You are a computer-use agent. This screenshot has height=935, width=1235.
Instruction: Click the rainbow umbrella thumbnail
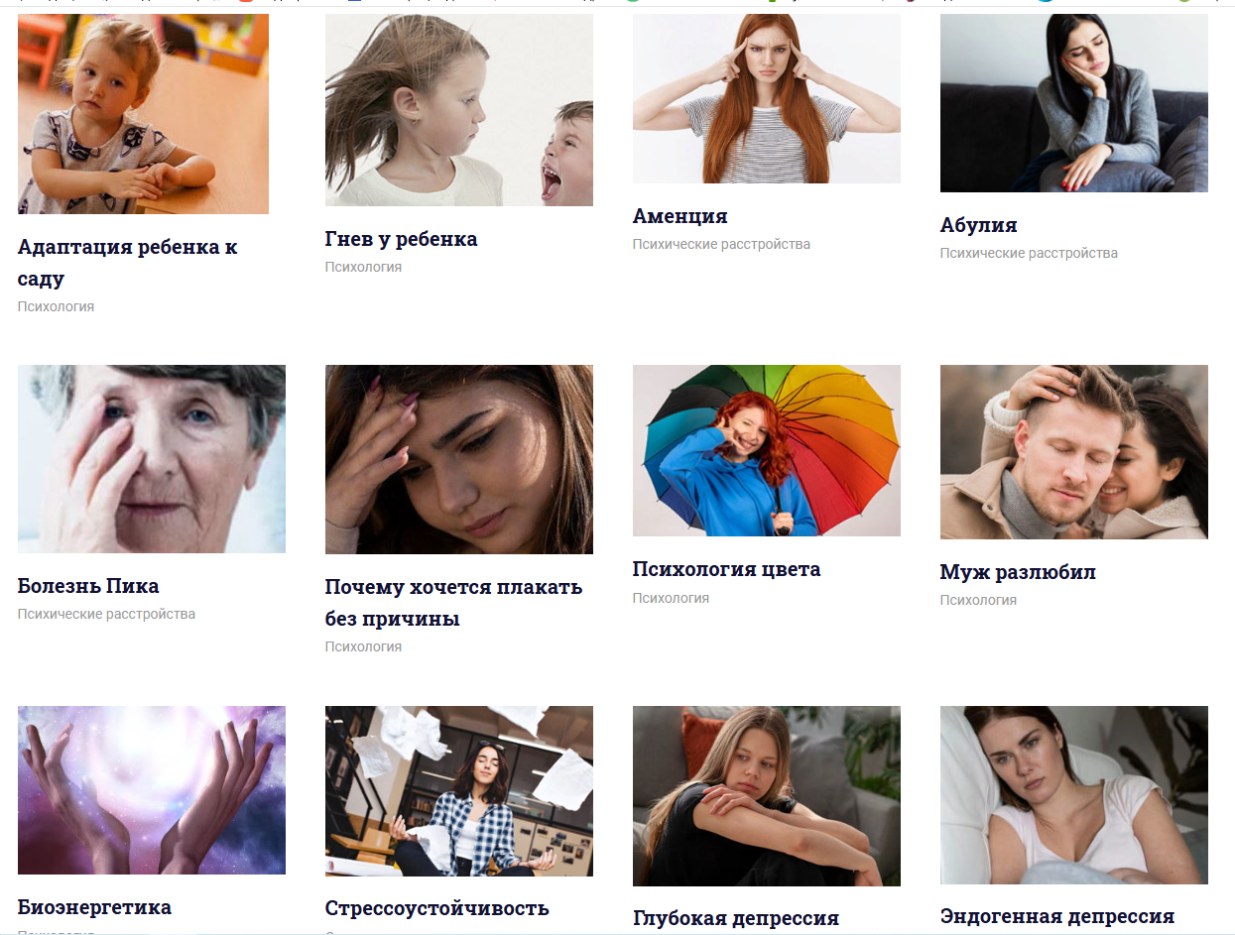click(x=767, y=450)
